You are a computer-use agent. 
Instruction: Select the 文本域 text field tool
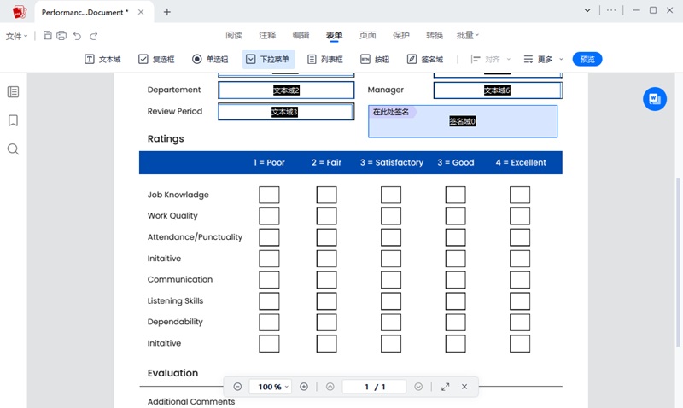pos(102,59)
